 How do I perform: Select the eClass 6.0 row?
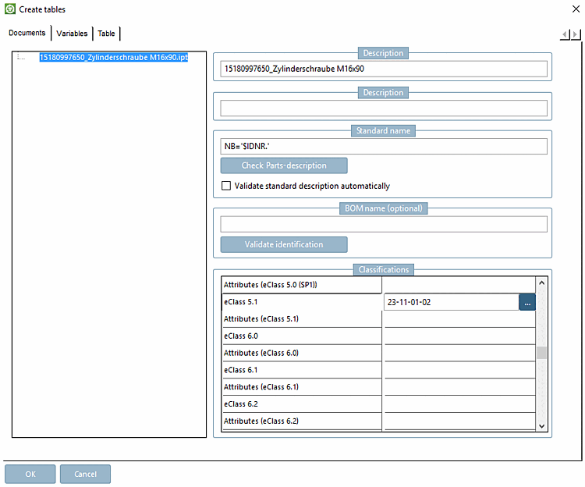(302, 336)
